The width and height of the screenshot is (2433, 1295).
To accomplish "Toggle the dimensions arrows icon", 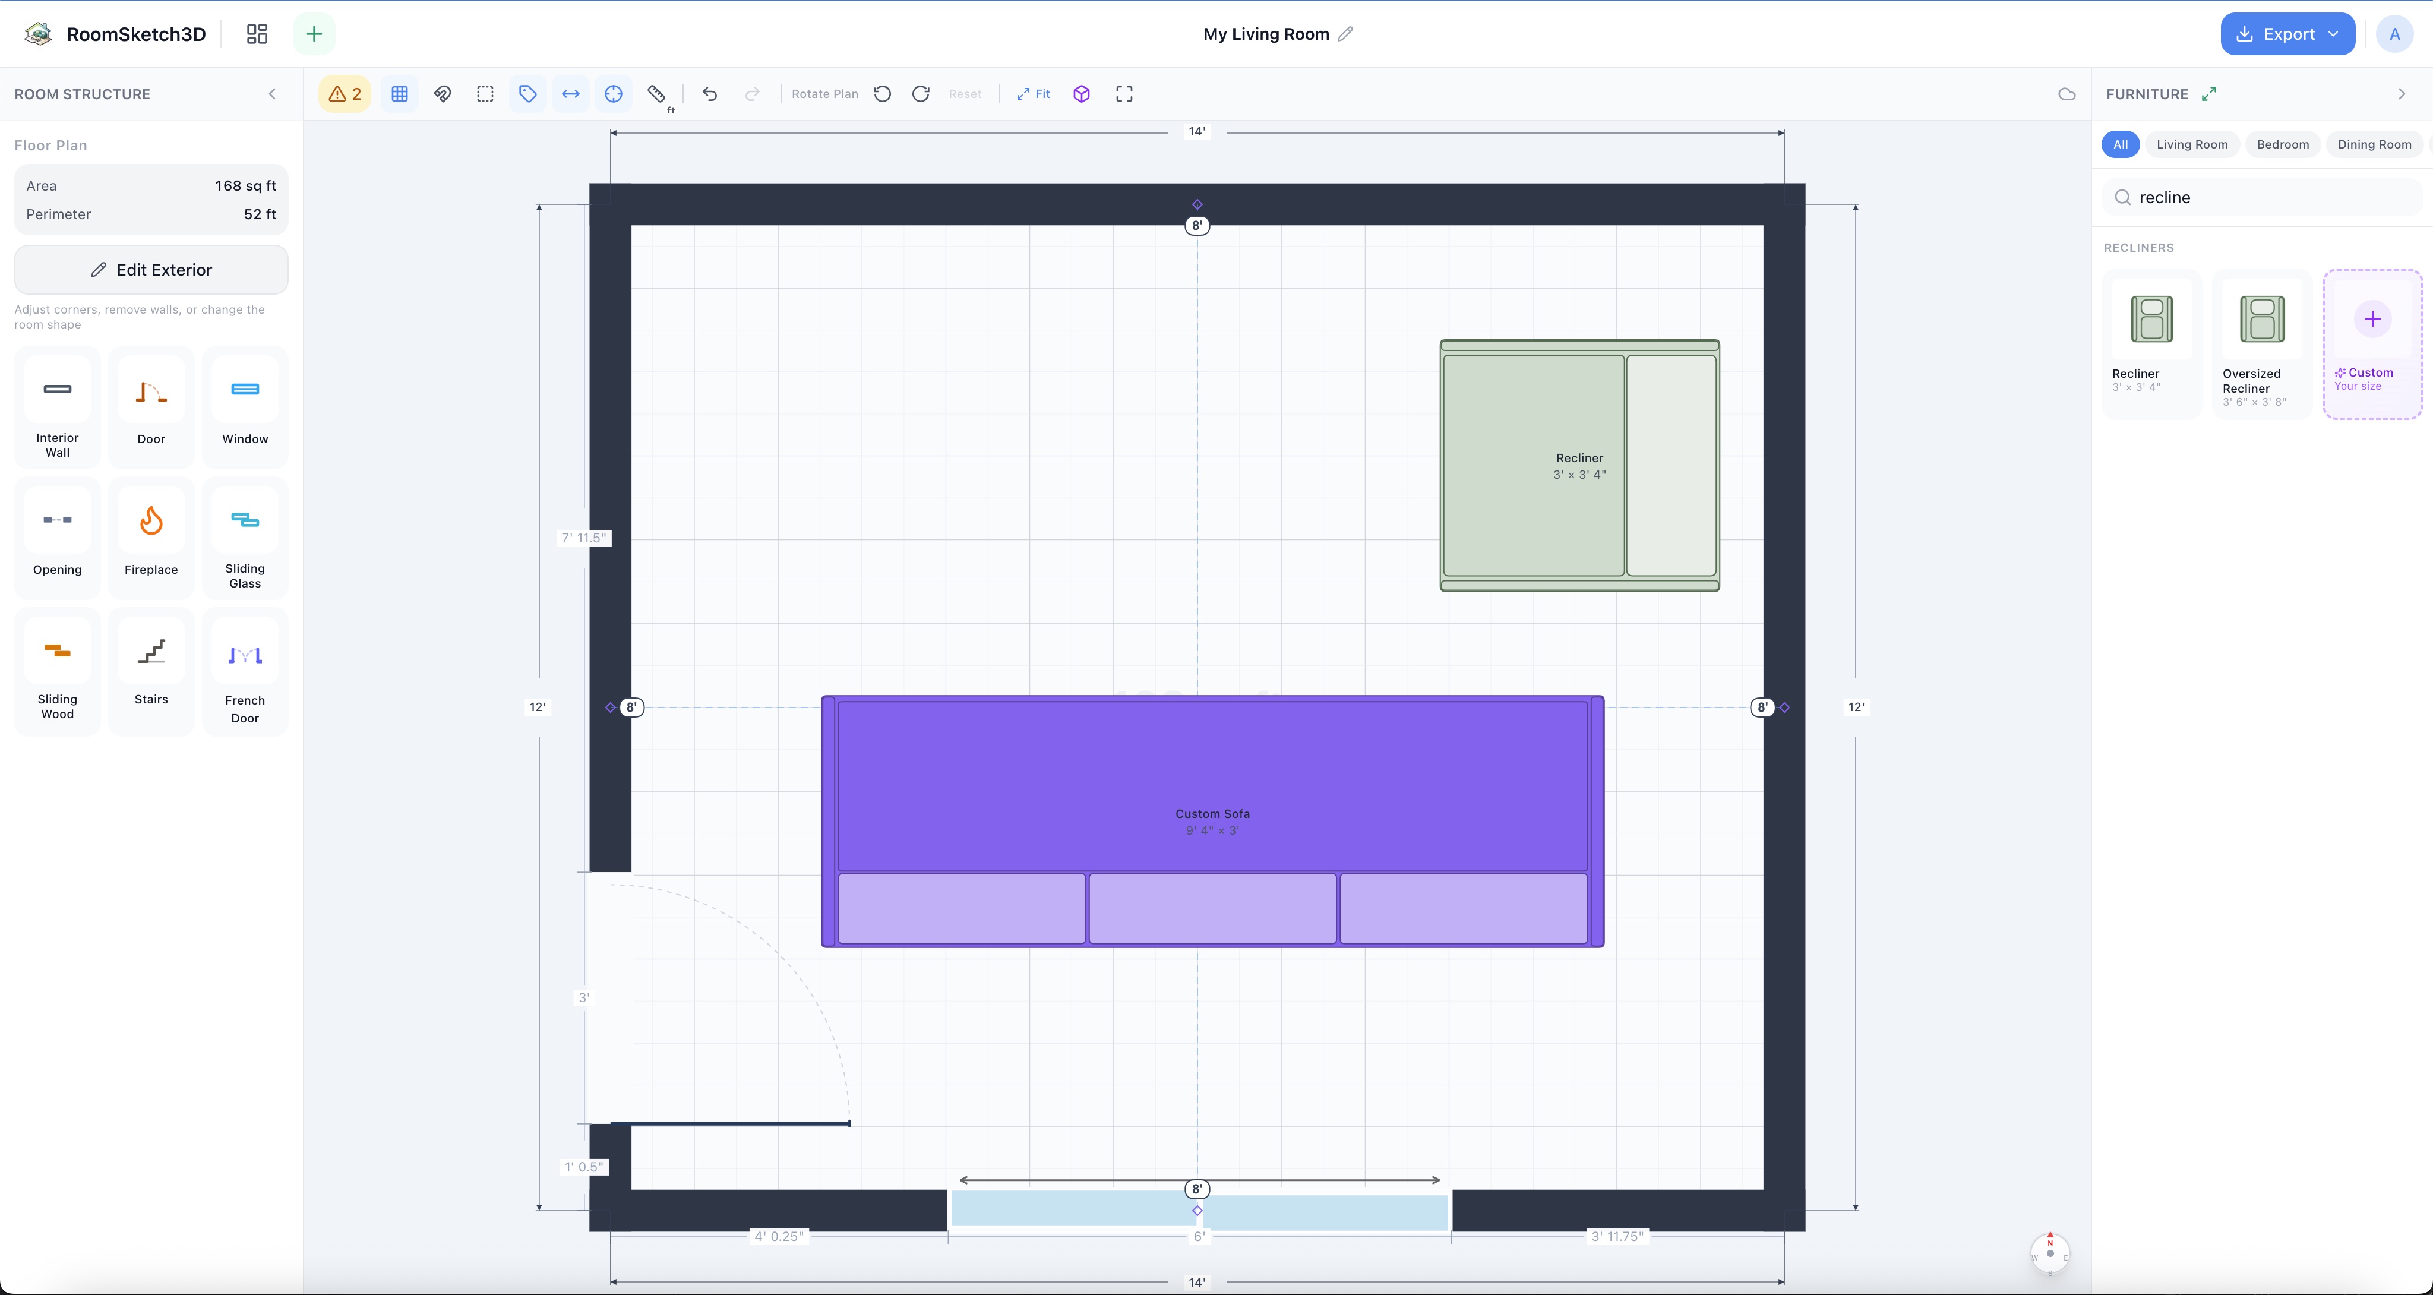I will 570,93.
